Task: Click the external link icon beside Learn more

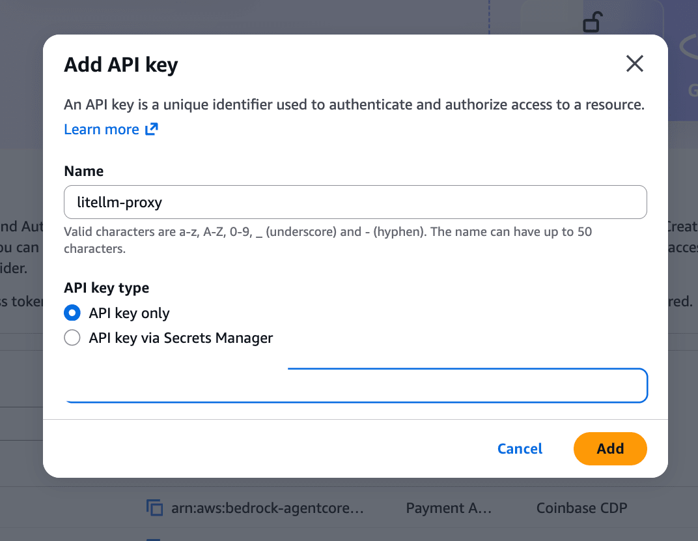Action: pyautogui.click(x=151, y=129)
